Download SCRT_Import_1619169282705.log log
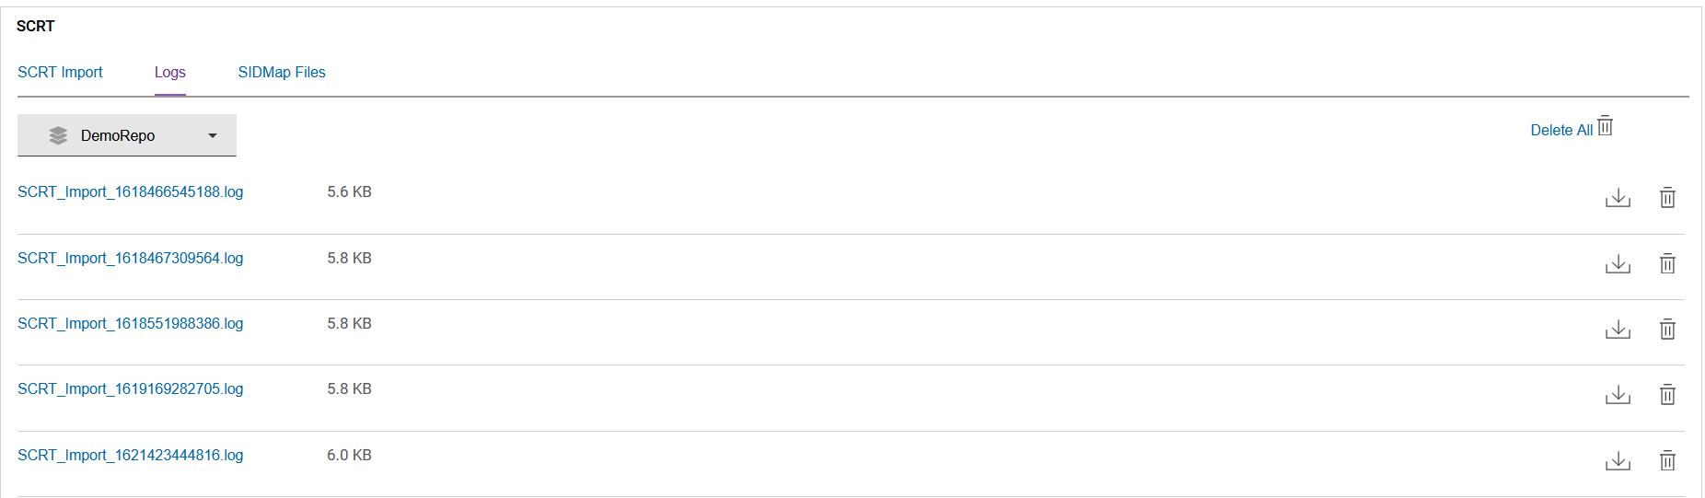 1618,395
